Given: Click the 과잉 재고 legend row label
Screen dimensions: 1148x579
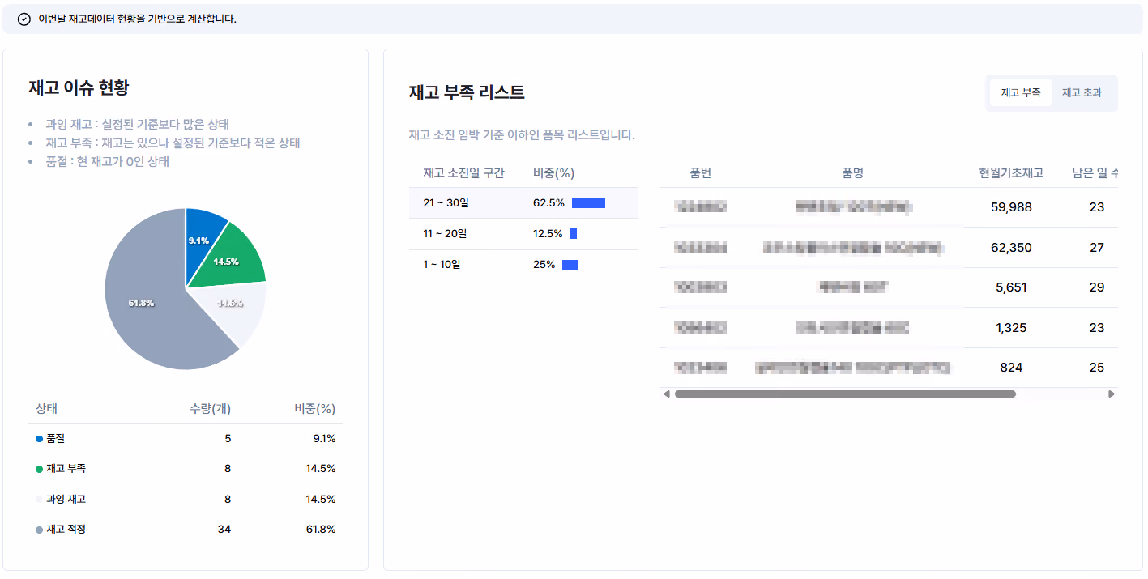Looking at the screenshot, I should point(66,500).
